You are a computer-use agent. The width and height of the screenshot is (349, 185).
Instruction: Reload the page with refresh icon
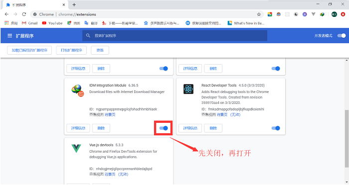(24, 14)
